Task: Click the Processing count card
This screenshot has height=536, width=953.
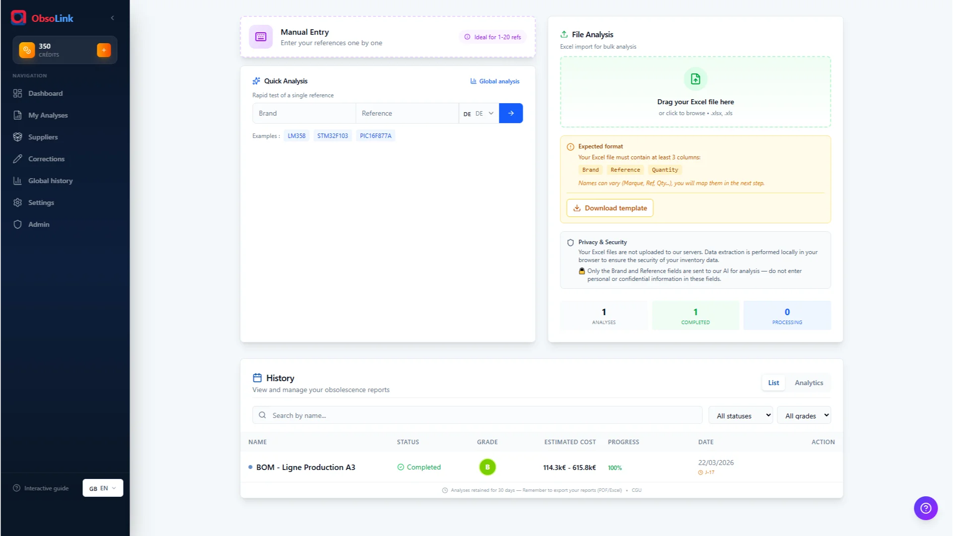Action: (x=787, y=316)
